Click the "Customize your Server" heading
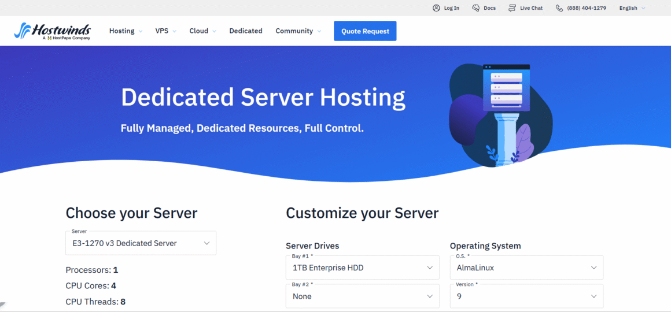 pos(362,213)
